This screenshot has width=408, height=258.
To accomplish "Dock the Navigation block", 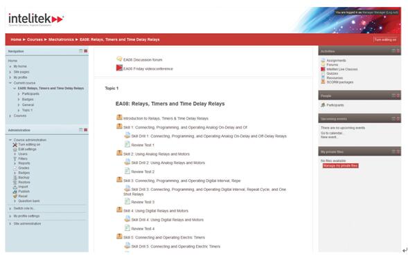I will [x=81, y=51].
